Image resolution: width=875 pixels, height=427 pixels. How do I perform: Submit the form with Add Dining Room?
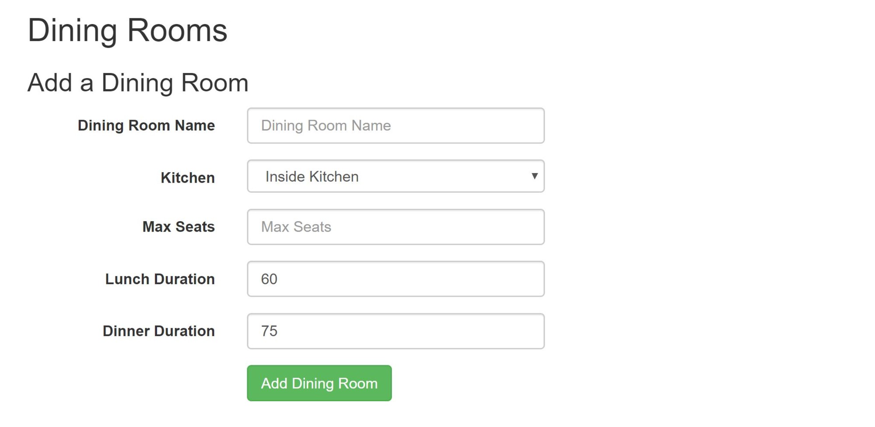coord(319,383)
